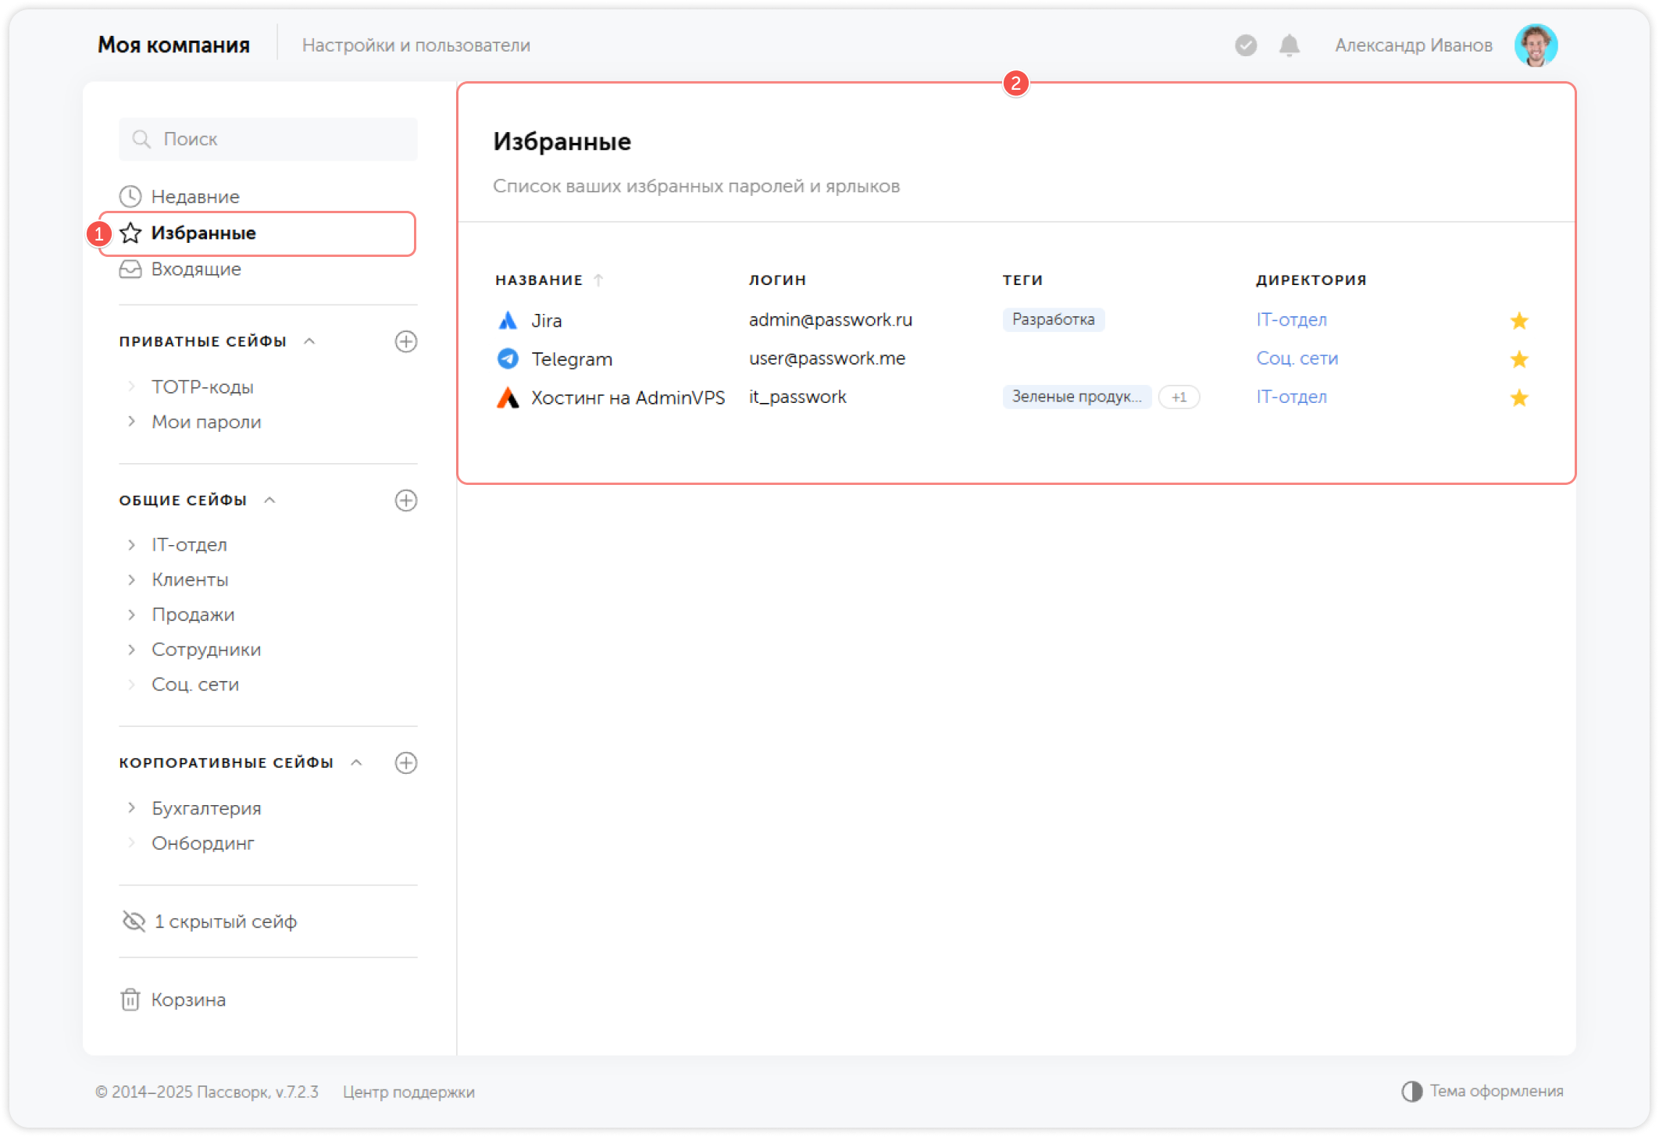Image resolution: width=1659 pixels, height=1137 pixels.
Task: Add a new private safe with the plus icon
Action: point(405,341)
